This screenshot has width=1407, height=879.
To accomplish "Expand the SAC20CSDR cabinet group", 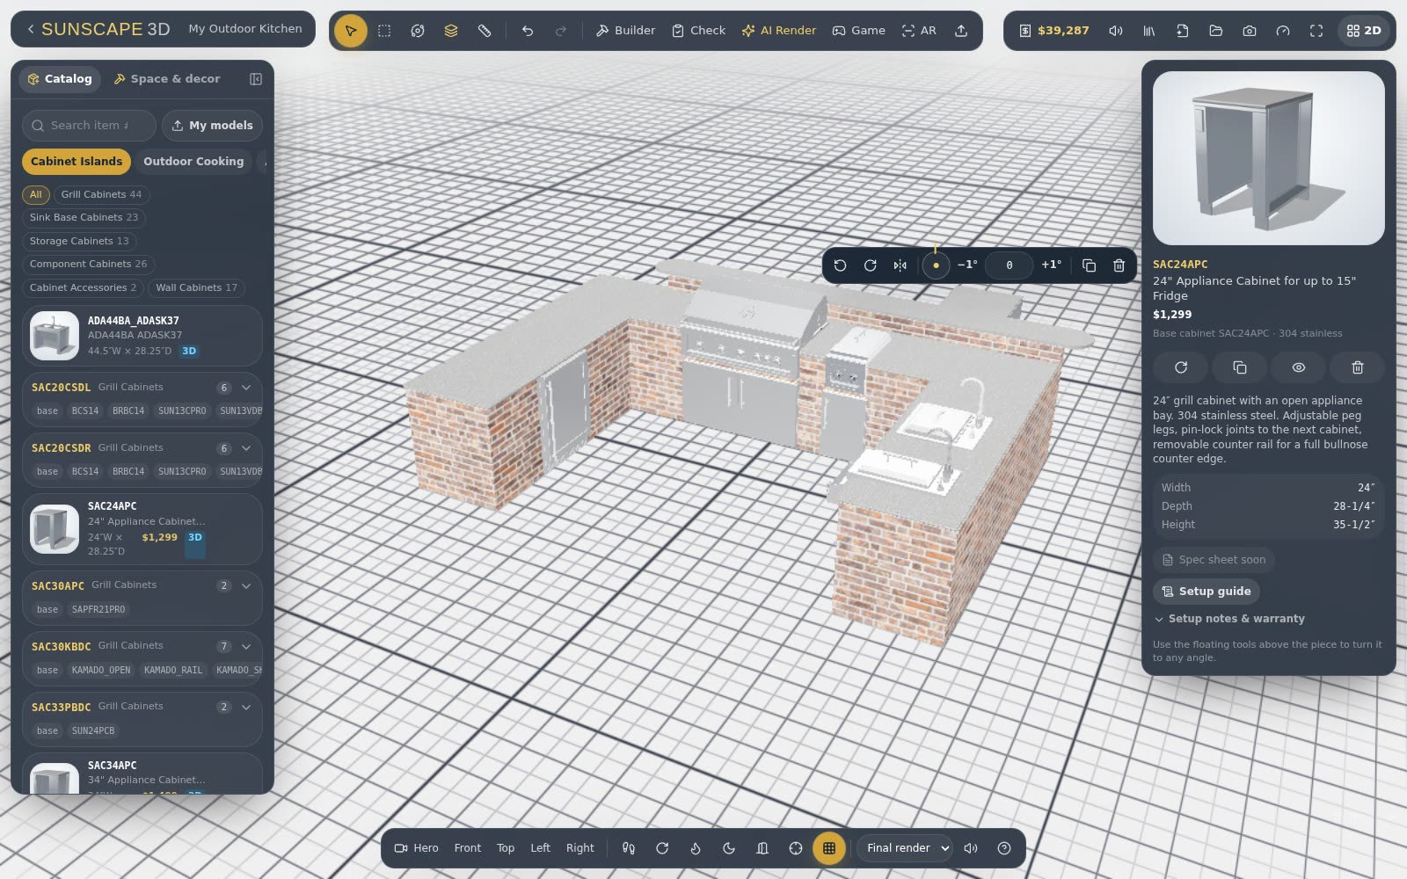I will pyautogui.click(x=246, y=448).
